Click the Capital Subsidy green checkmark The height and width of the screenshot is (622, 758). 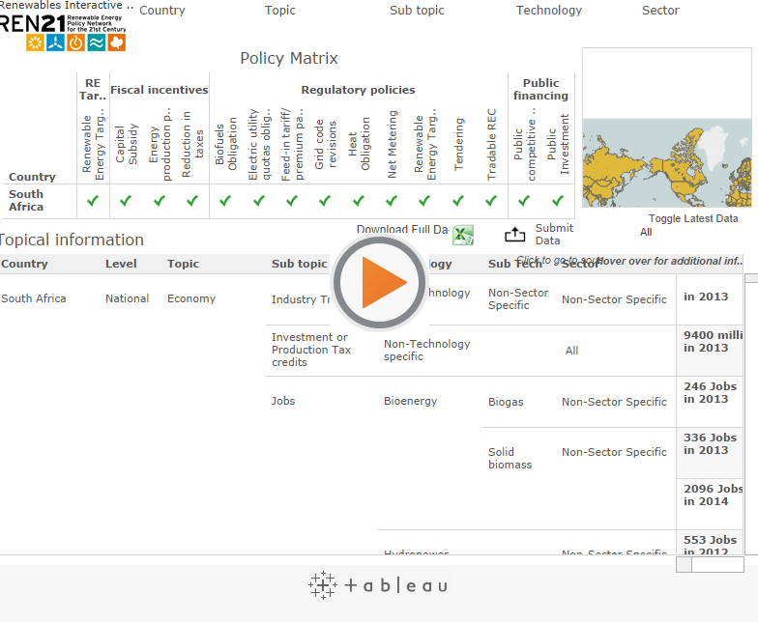[x=126, y=201]
